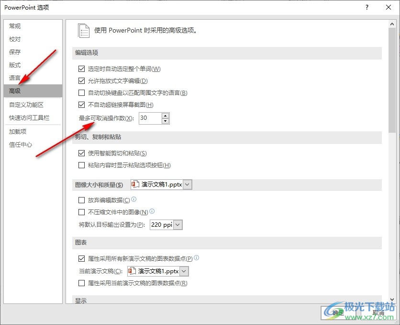Click the 剪切、复制和粘贴 section header

click(227, 137)
